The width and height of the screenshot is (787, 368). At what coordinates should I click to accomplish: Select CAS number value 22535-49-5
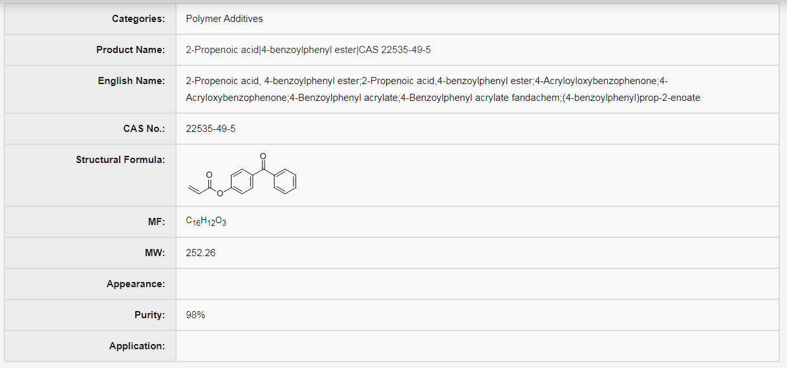point(211,129)
